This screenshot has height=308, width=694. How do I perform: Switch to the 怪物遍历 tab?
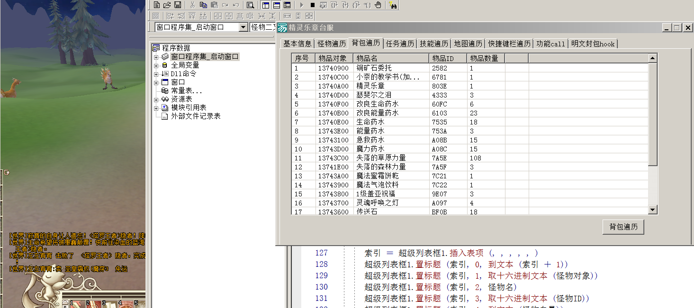[x=332, y=44]
